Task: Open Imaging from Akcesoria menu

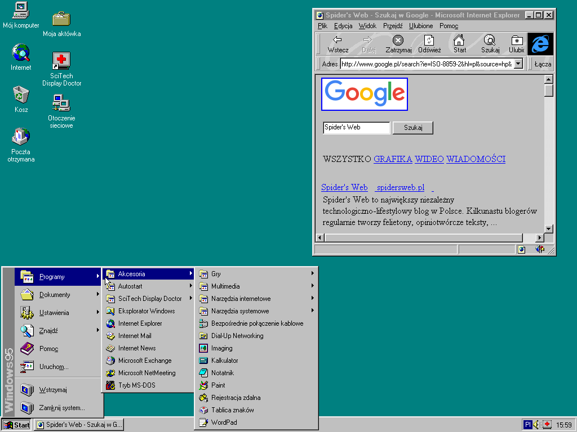Action: [x=256, y=348]
